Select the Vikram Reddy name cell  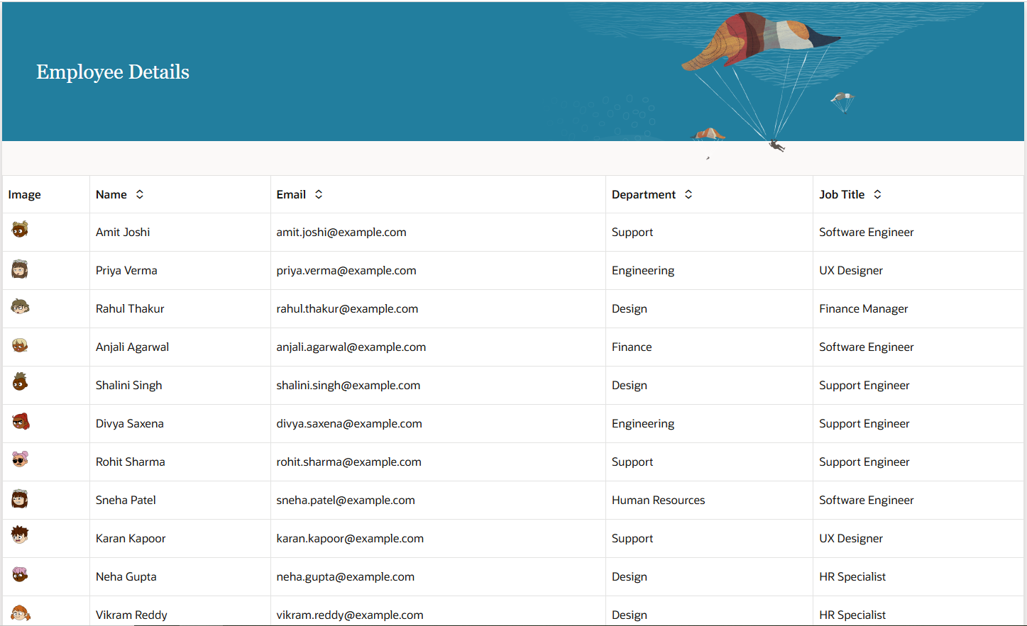[131, 615]
